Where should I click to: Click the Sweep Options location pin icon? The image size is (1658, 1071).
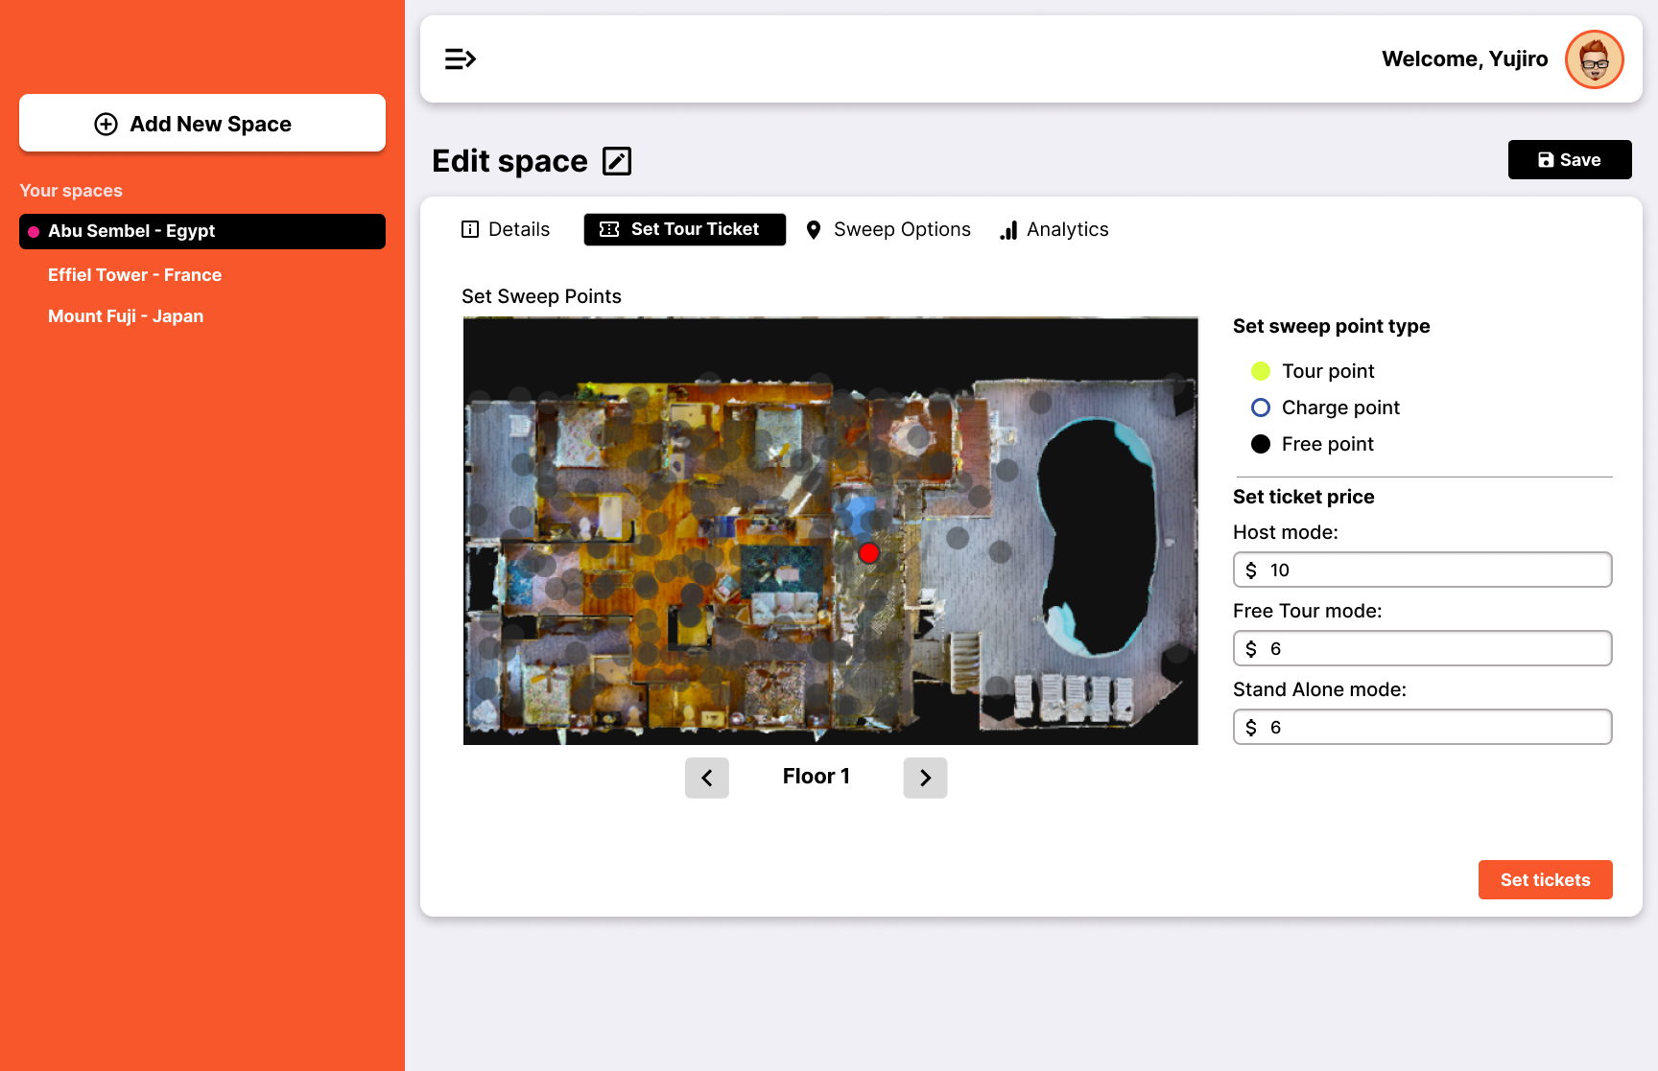point(814,230)
